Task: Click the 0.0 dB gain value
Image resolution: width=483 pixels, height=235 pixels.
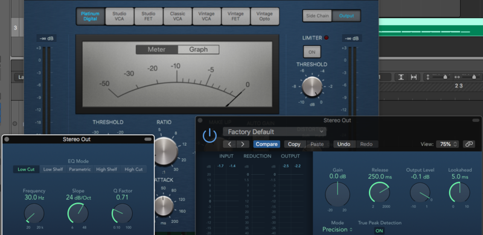Action: pos(338,176)
